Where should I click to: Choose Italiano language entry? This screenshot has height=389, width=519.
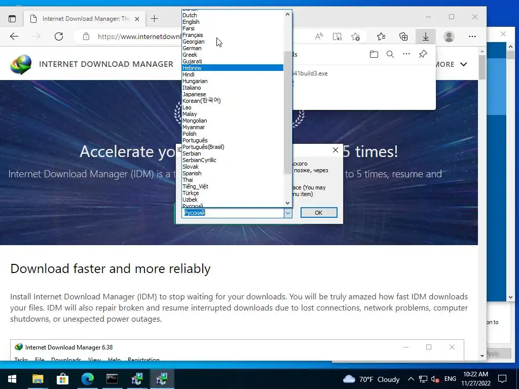point(233,88)
